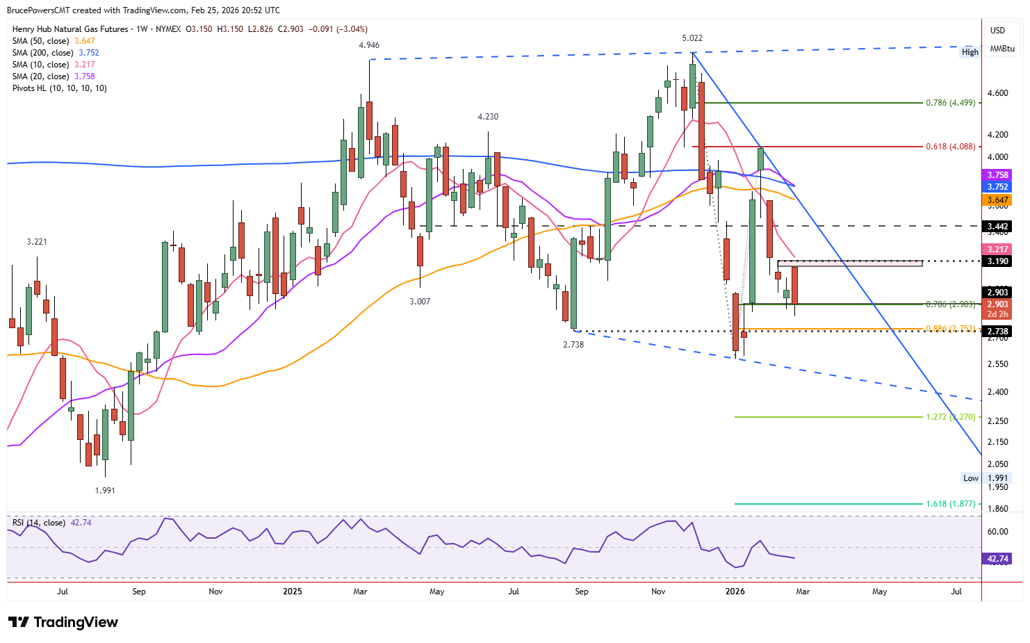Click the SMA (20, close) legend entry
The height and width of the screenshot is (643, 1030).
(54, 76)
